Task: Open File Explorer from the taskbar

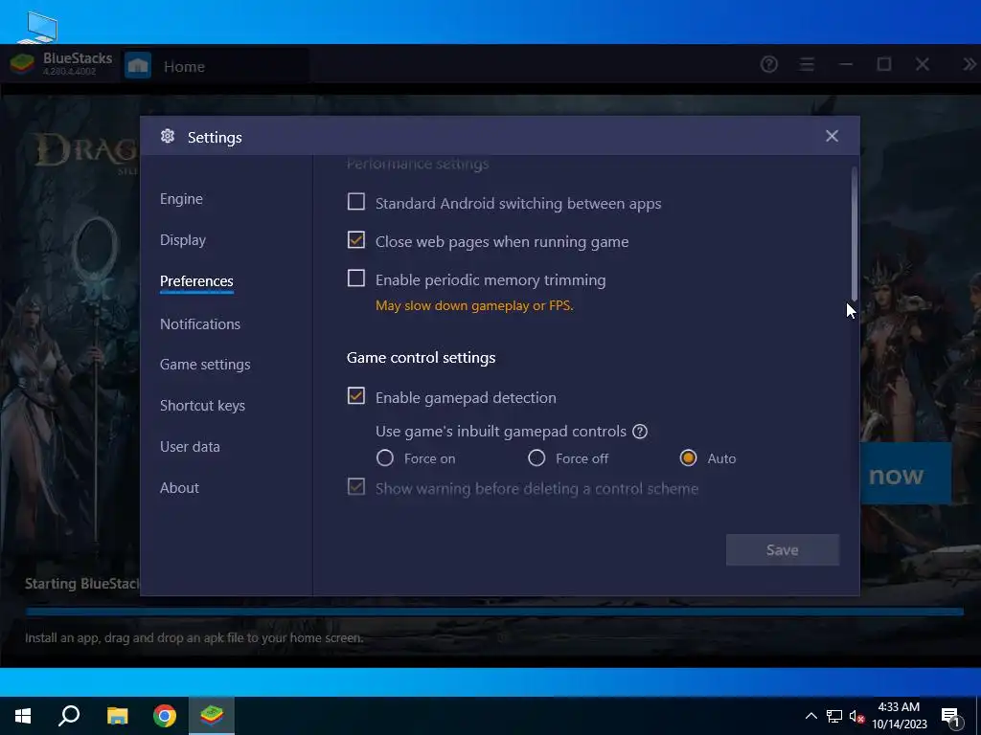Action: pyautogui.click(x=117, y=716)
